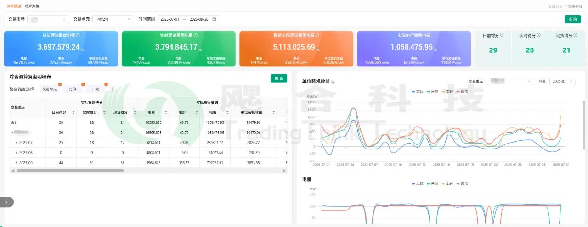Toggle the 现货 series in 电量 chart legend
The image size is (588, 227).
462,183
